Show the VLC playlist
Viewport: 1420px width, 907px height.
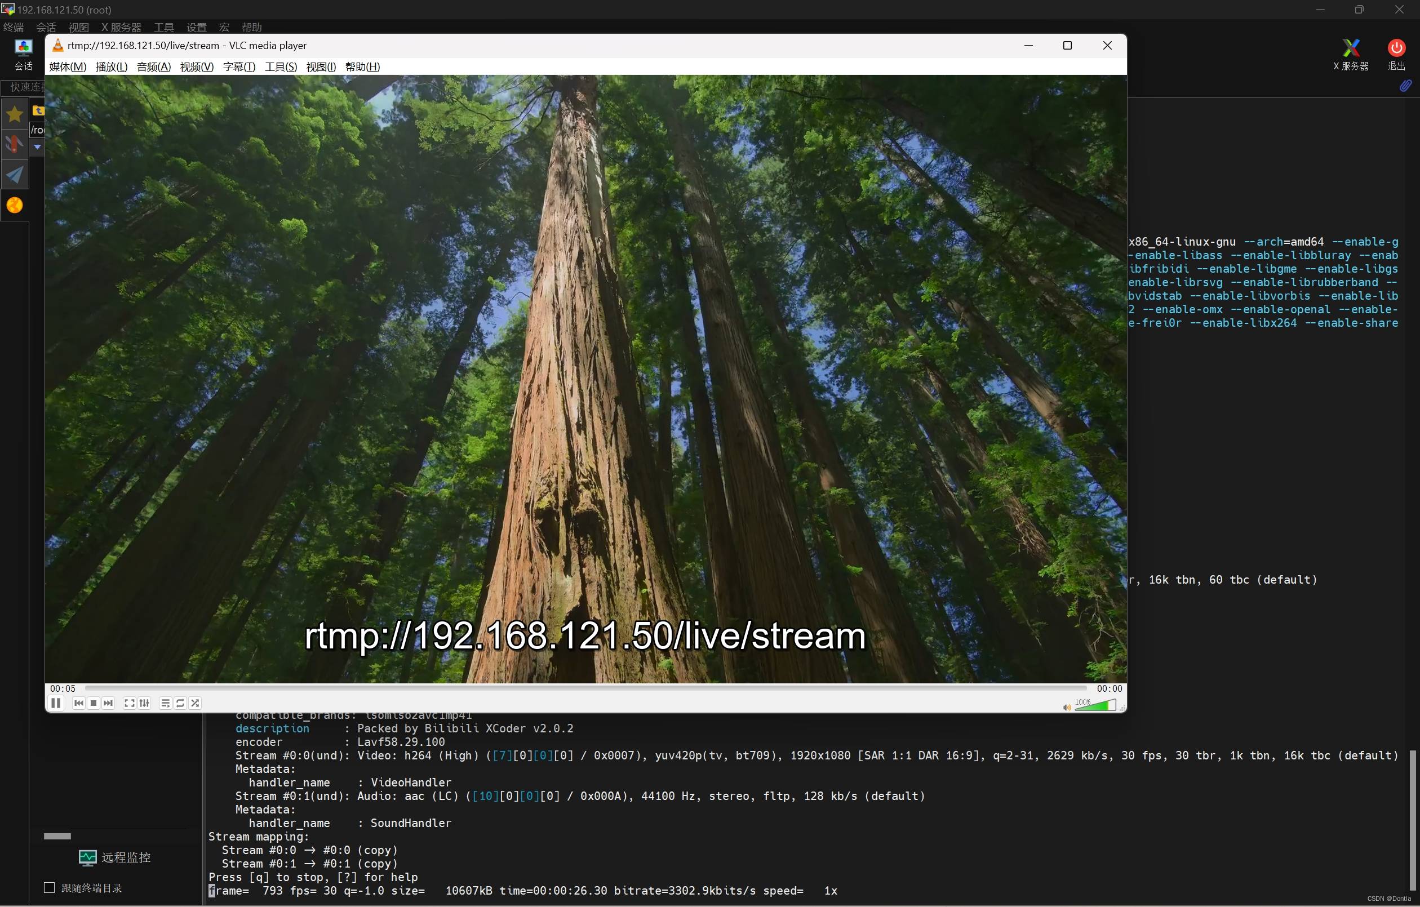tap(166, 703)
